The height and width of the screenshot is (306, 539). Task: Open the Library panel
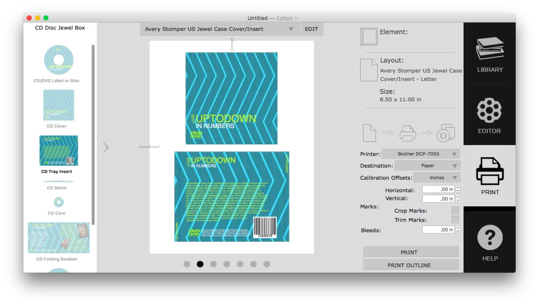click(490, 54)
